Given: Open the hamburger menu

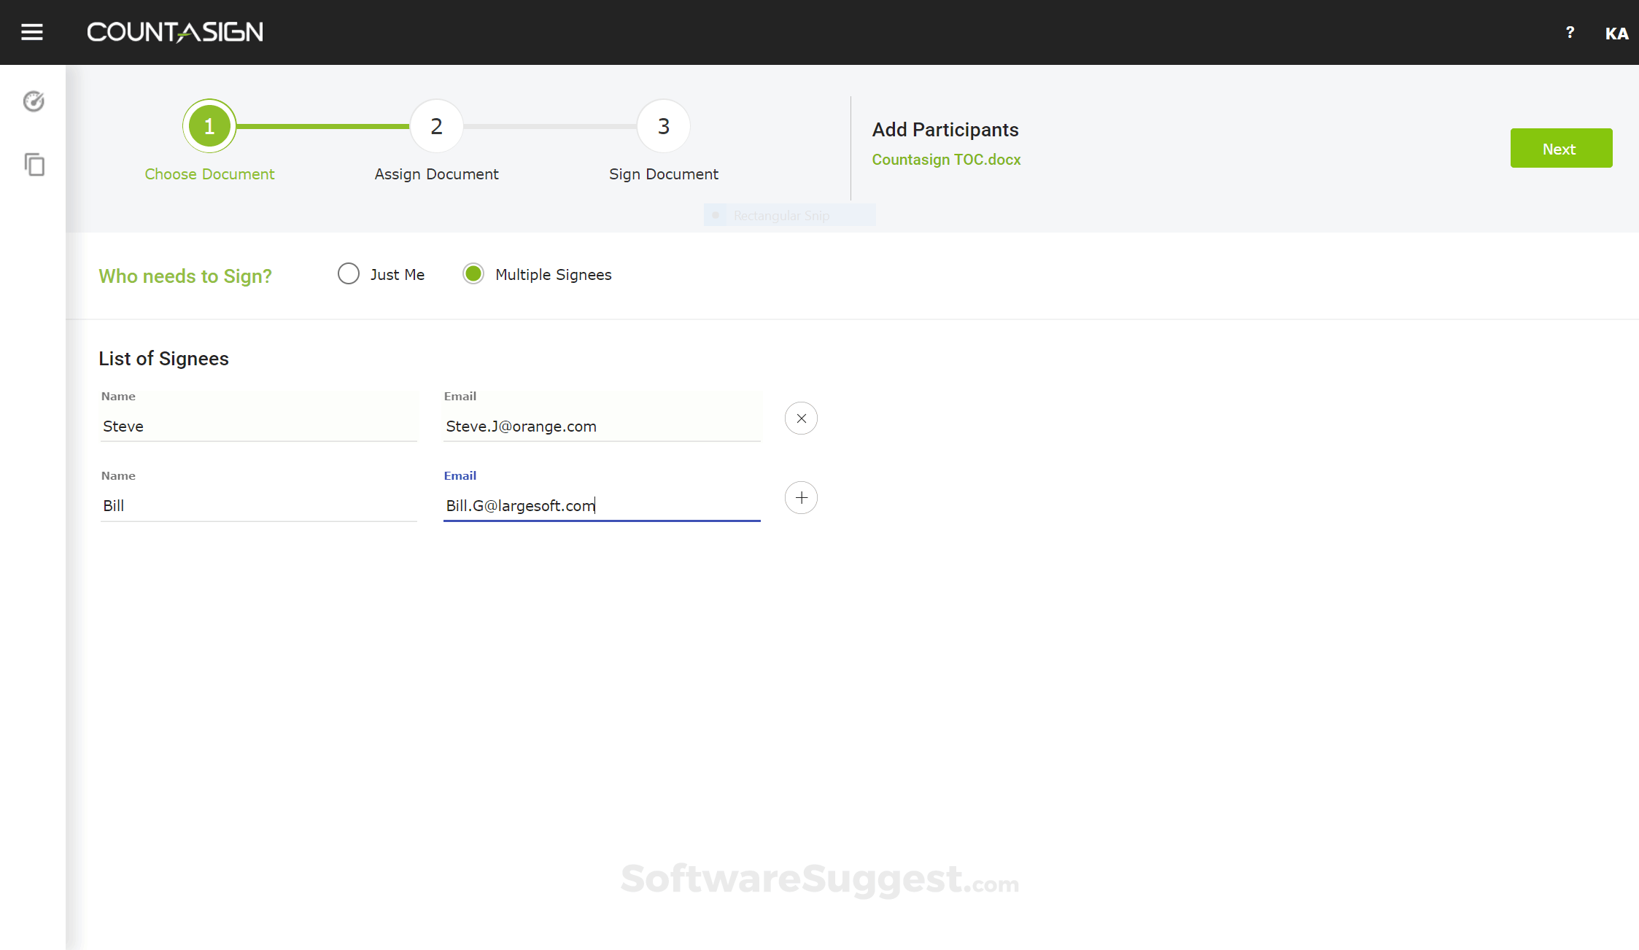Looking at the screenshot, I should point(32,32).
